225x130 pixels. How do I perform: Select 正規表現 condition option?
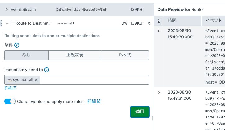click(x=75, y=55)
